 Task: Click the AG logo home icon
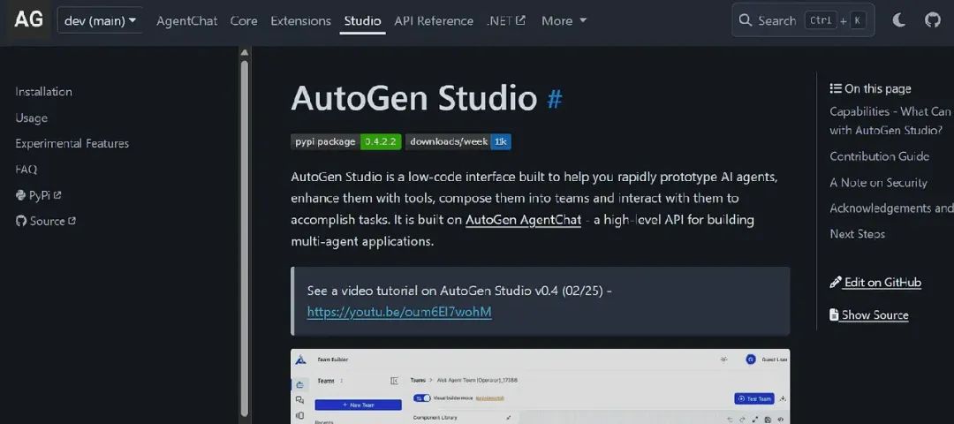coord(28,19)
